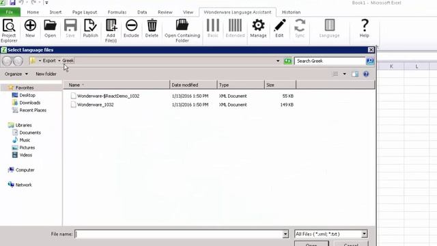437x246 pixels.
Task: Switch to the Review tab
Action: 165,12
